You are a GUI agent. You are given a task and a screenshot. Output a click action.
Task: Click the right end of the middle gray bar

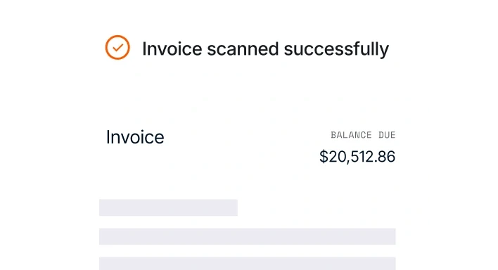pyautogui.click(x=390, y=236)
